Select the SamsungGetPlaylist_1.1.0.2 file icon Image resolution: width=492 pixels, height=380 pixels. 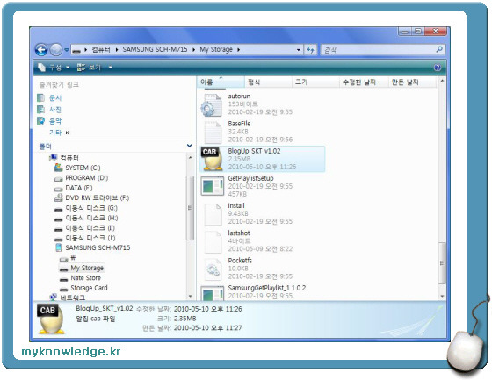pos(213,292)
